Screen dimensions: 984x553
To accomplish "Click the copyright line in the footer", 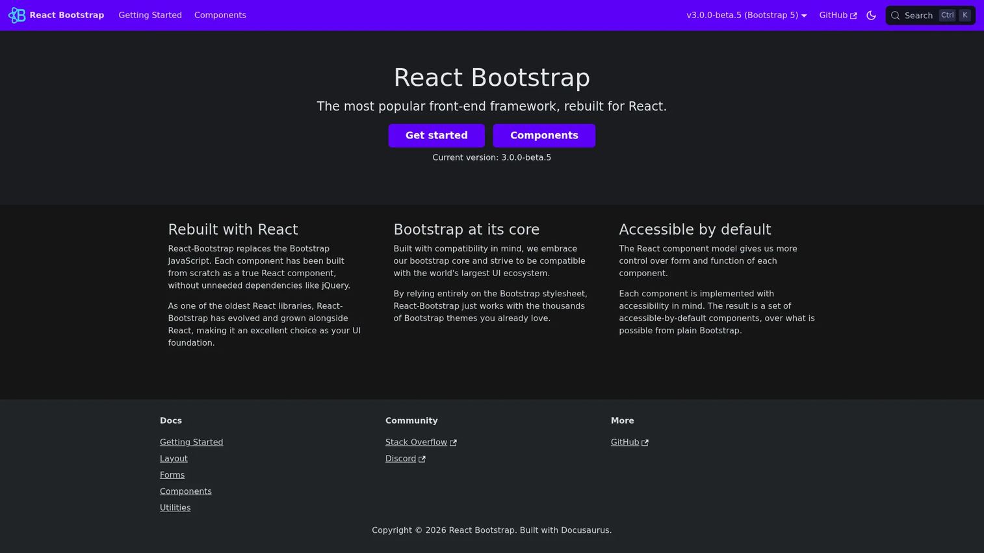I will coord(492,530).
